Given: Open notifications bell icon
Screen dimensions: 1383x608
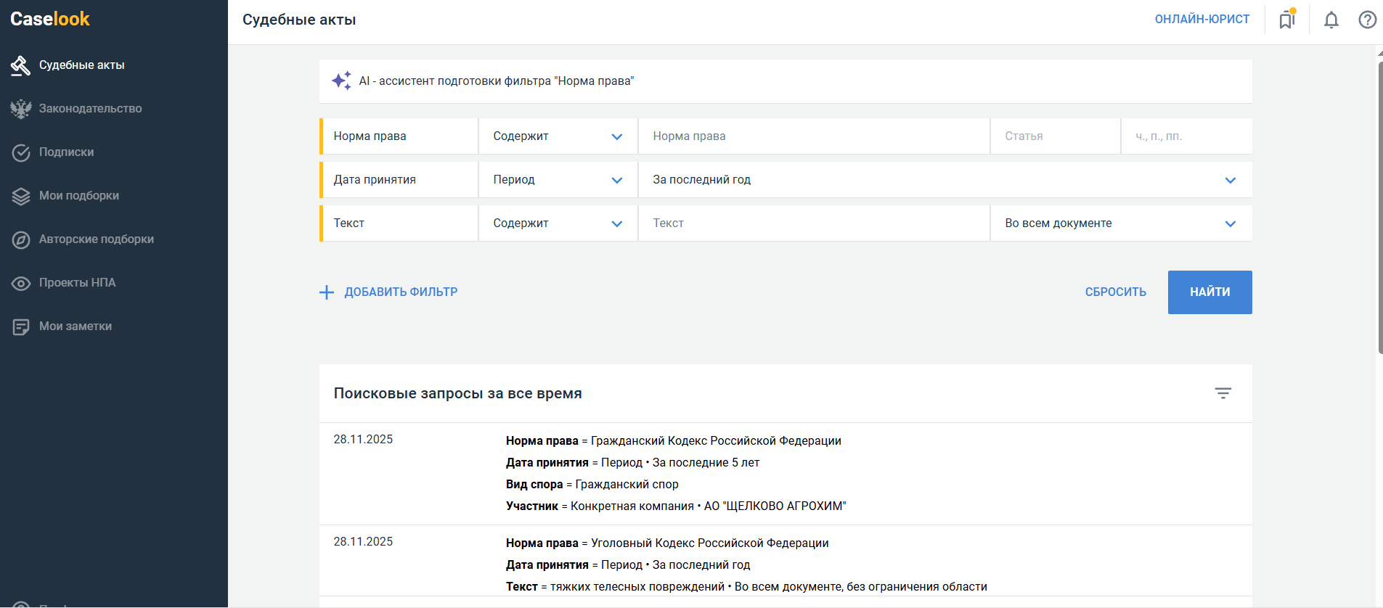Looking at the screenshot, I should click(x=1331, y=20).
